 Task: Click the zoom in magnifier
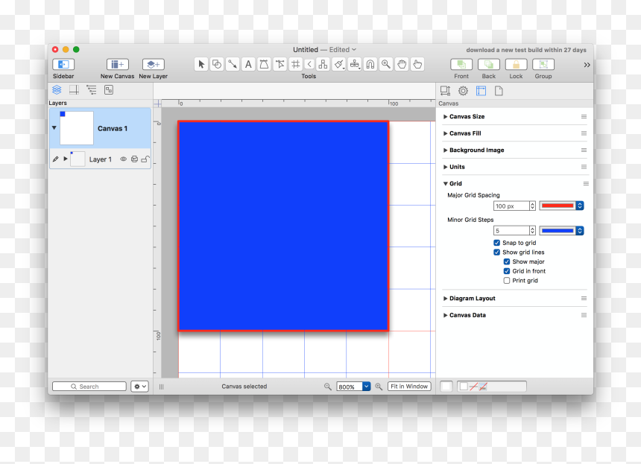point(379,387)
